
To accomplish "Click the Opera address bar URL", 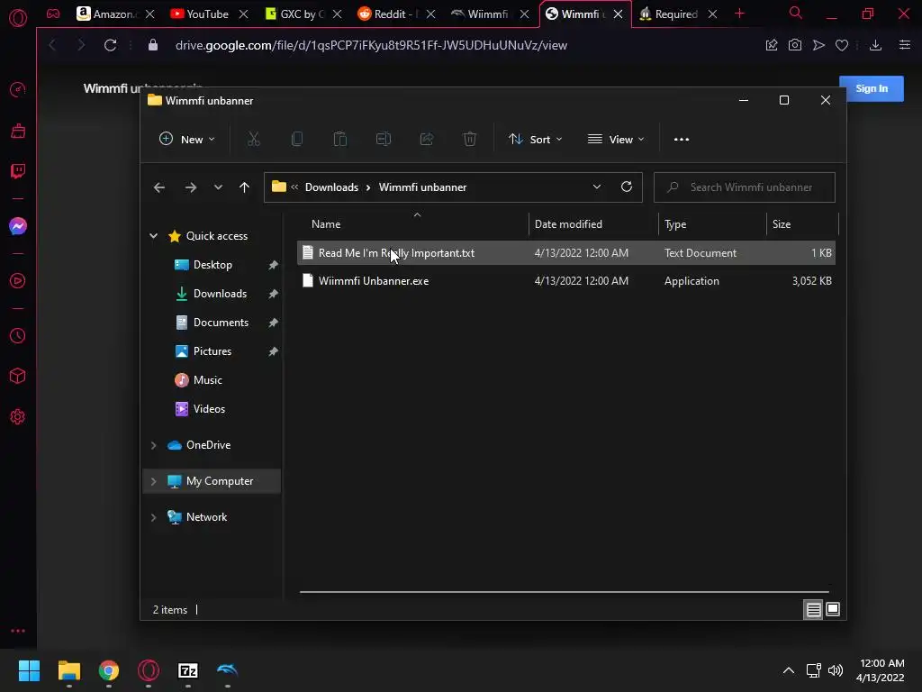I will tap(371, 45).
